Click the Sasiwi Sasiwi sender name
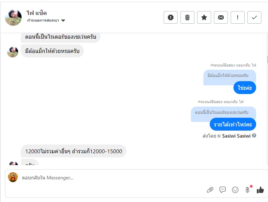This screenshot has width=268, height=202. (236, 136)
